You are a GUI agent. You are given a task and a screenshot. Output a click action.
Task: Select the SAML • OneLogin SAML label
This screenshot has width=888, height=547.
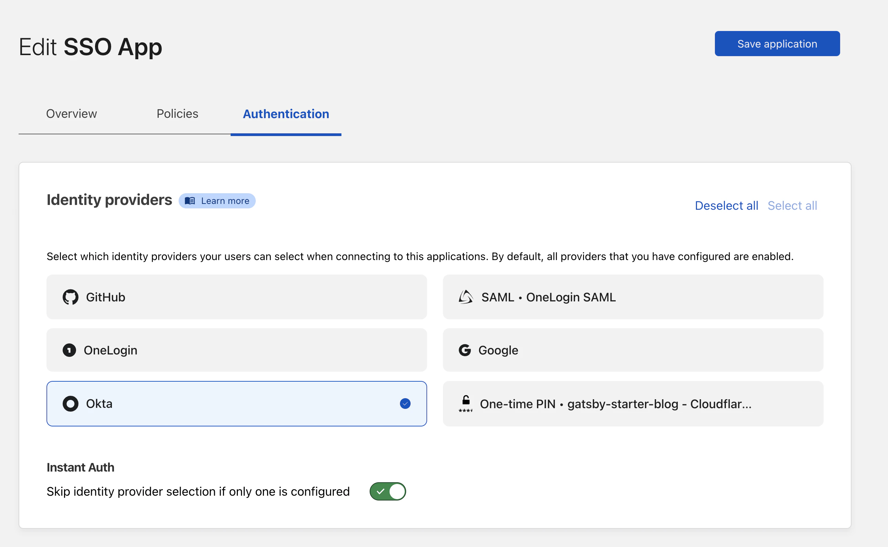click(x=548, y=297)
